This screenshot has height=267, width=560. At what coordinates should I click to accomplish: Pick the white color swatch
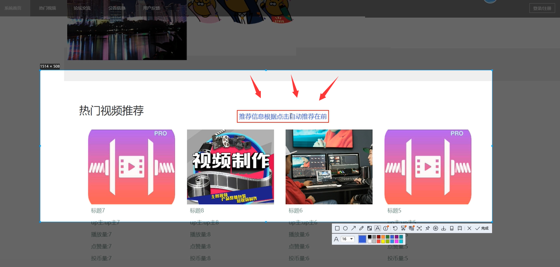(x=370, y=241)
